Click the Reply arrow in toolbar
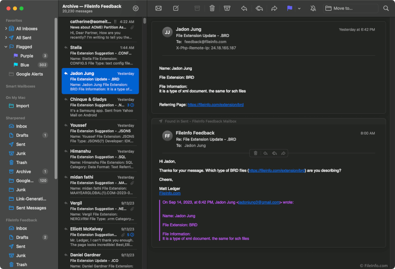Viewport: 395px width, 269px height. point(244,8)
